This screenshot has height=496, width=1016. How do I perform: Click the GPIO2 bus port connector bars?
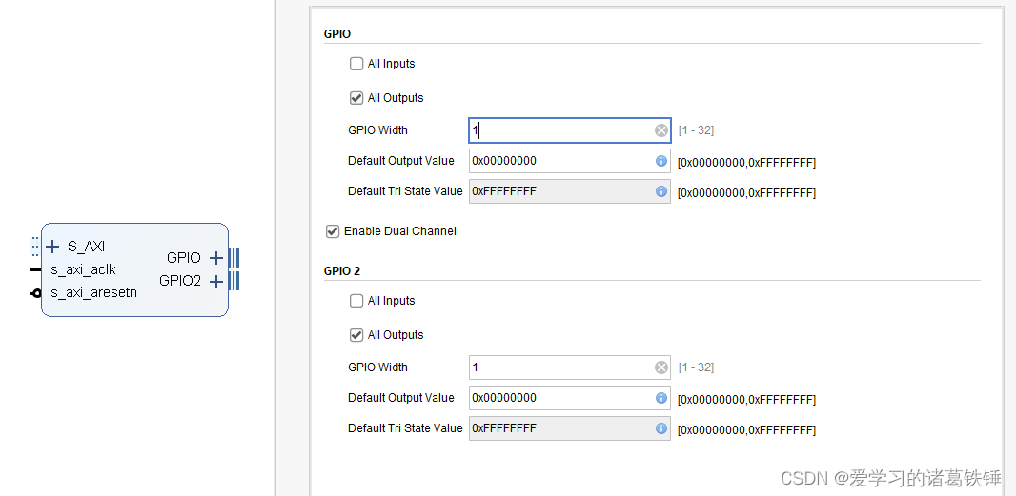pyautogui.click(x=234, y=282)
